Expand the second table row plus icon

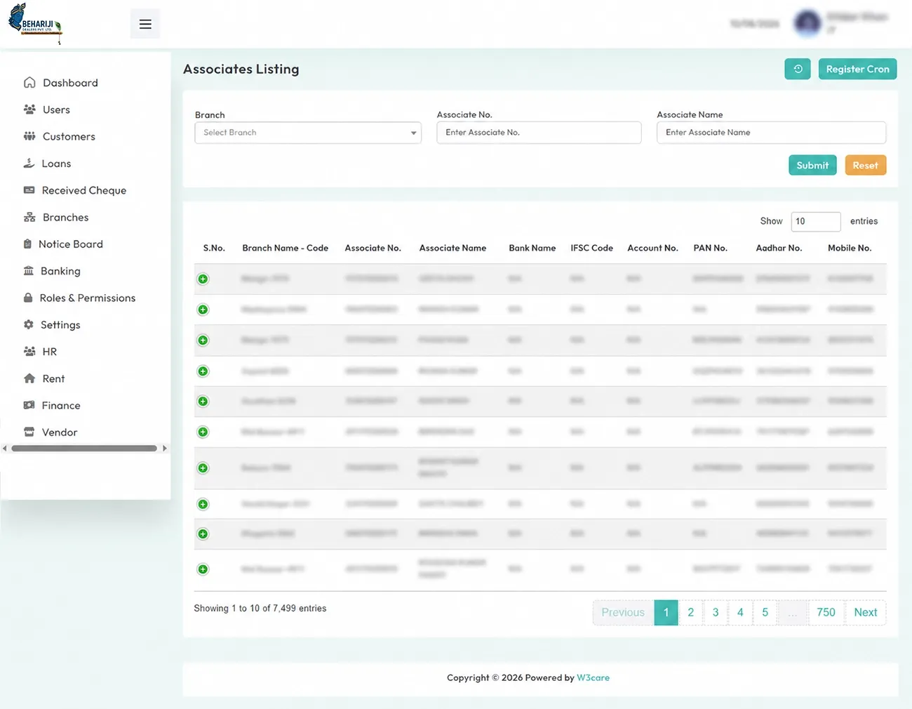pos(203,310)
